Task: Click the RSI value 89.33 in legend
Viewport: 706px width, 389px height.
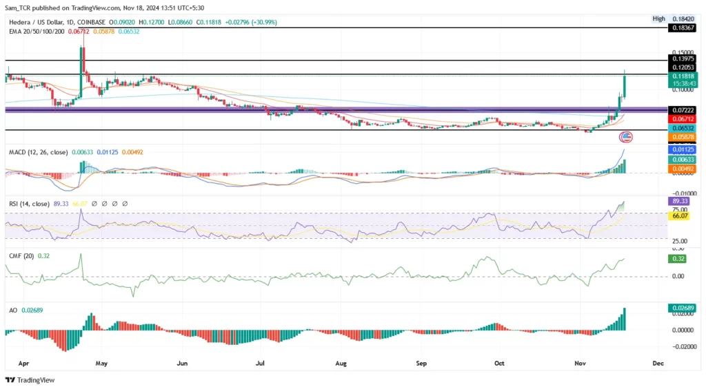Action: point(61,204)
